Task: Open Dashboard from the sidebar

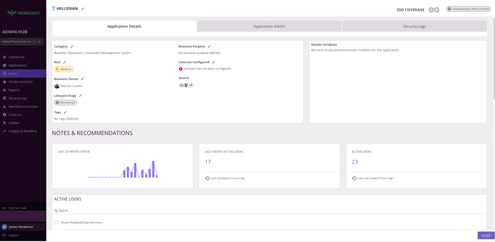Action: point(17,57)
